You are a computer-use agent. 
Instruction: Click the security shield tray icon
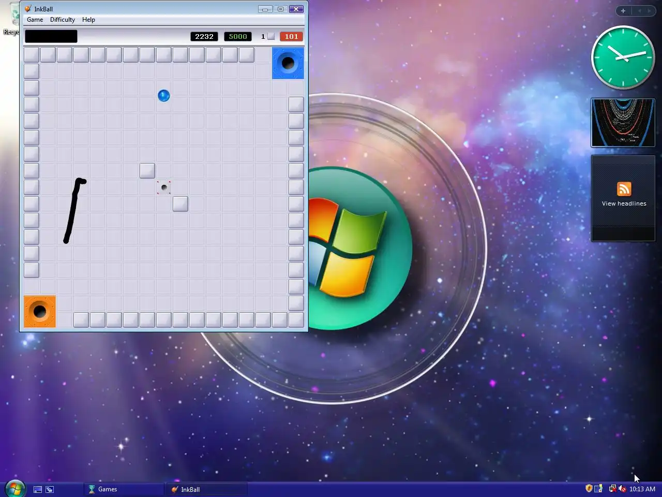(x=589, y=489)
